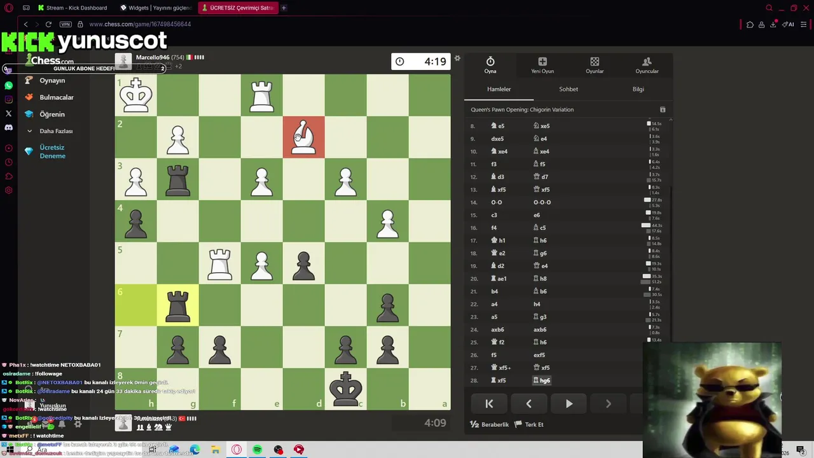Open Marcello946's avatar thumbnail
Viewport: 814px width, 458px height.
pos(123,62)
